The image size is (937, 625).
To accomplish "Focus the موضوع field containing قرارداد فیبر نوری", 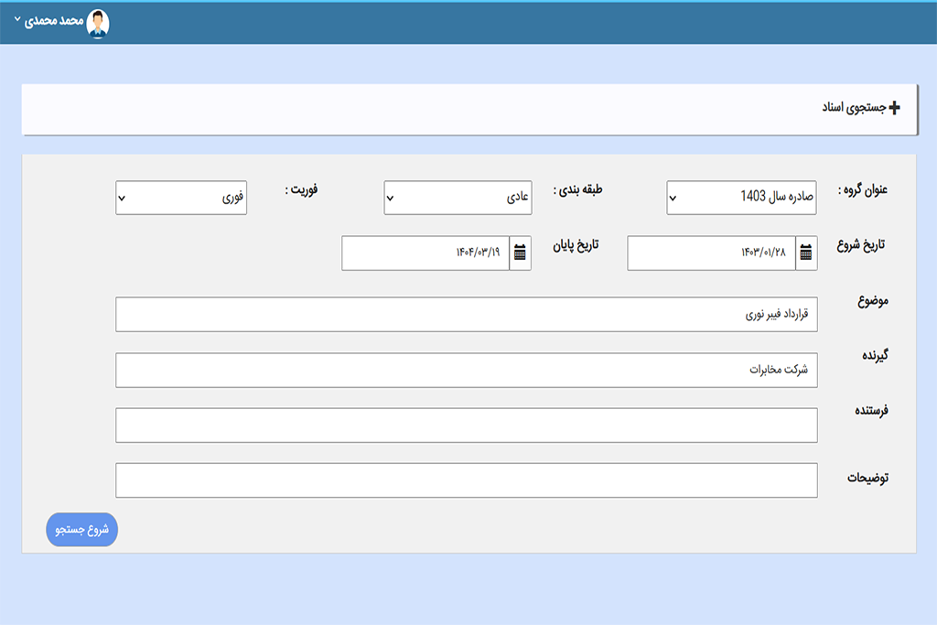I will click(x=466, y=315).
